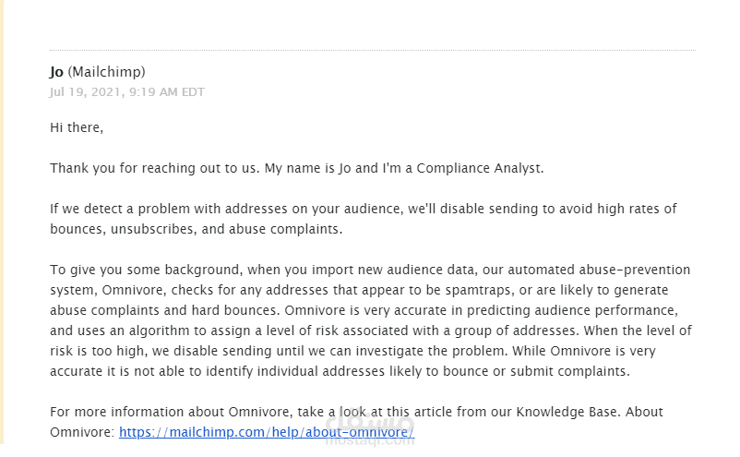The width and height of the screenshot is (740, 457).
Task: Open the mailchimp.com about-omnivore help link
Action: (267, 432)
